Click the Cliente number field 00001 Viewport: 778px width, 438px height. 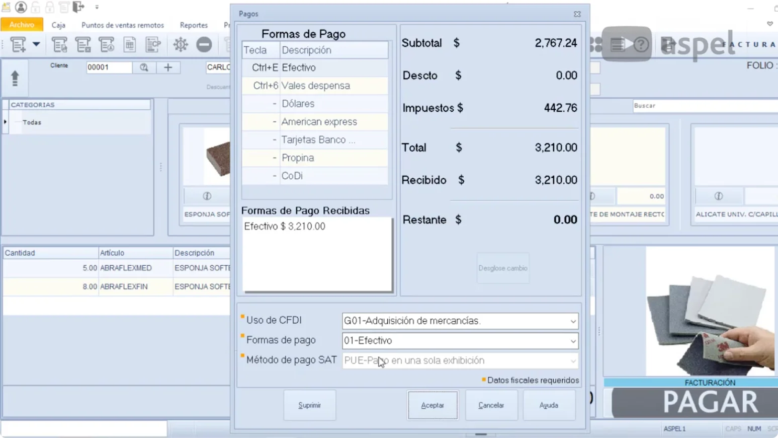(x=109, y=67)
